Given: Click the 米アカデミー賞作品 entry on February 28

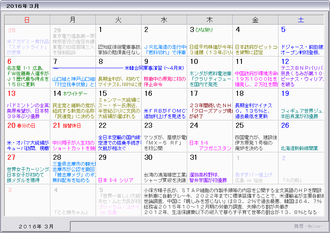Looking at the screenshot, I should tap(28, 47).
